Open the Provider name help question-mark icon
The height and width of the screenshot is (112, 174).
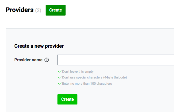[x=47, y=60]
